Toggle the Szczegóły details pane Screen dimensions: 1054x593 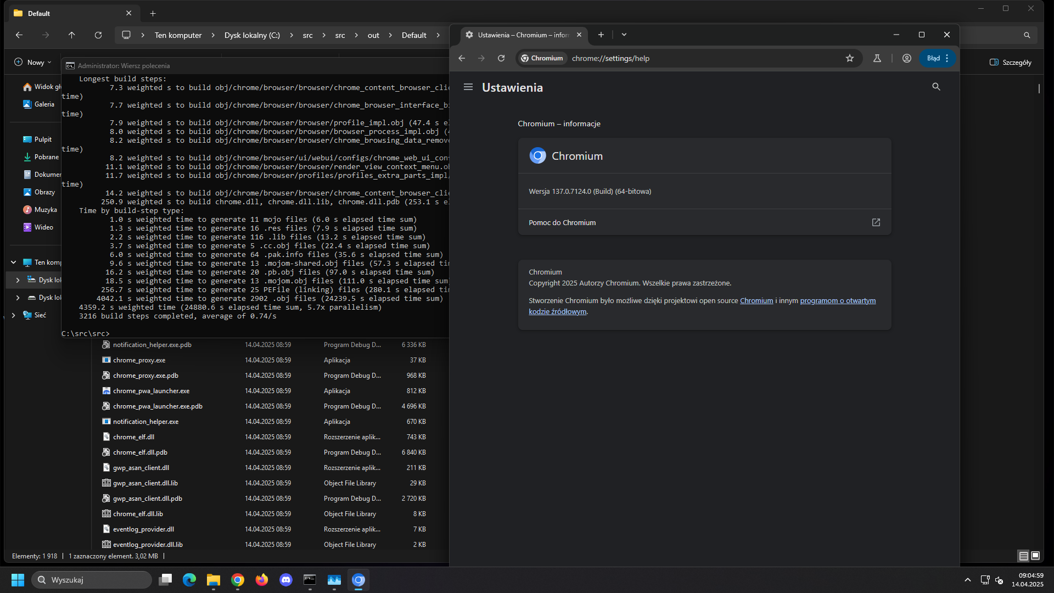1010,63
